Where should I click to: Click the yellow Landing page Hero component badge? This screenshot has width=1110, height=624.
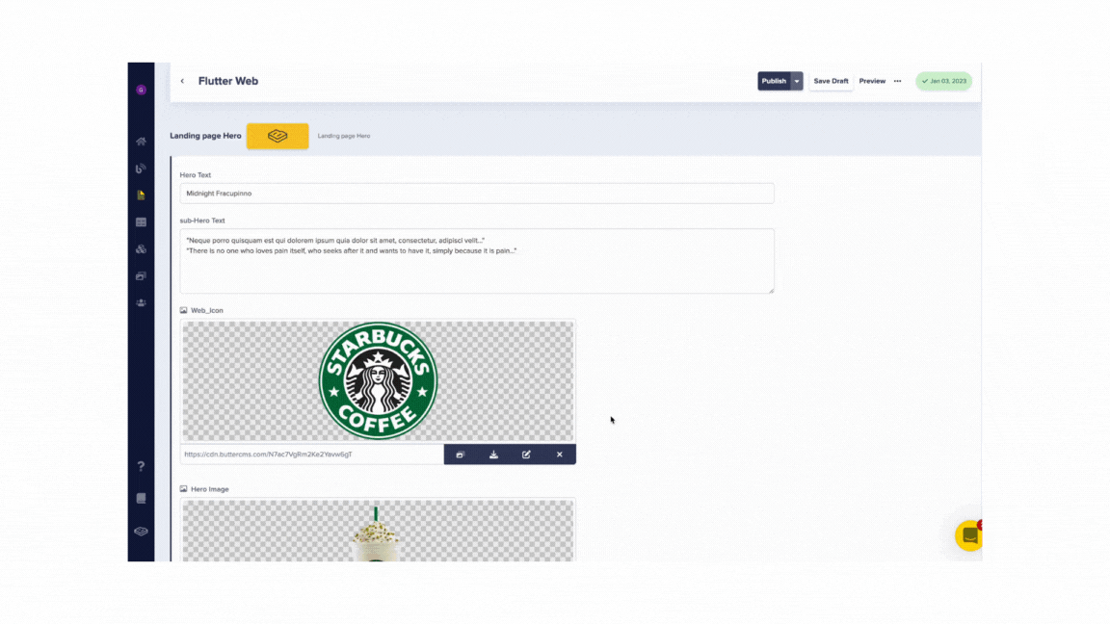click(277, 136)
